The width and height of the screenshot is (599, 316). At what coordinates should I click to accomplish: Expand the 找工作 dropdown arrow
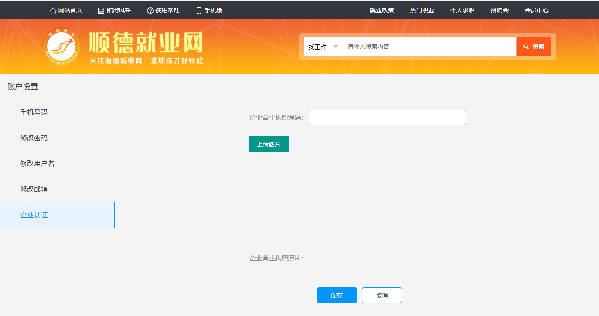336,47
